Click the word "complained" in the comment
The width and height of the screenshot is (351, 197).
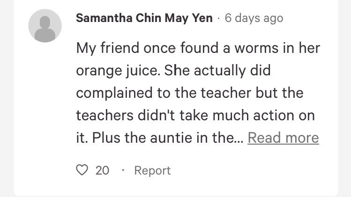pos(116,93)
